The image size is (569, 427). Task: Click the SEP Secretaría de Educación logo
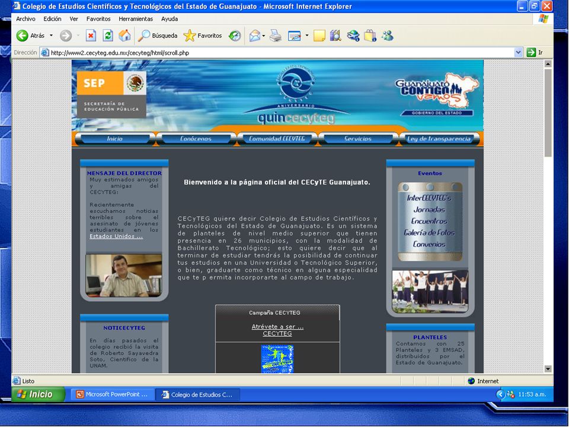pyautogui.click(x=111, y=94)
